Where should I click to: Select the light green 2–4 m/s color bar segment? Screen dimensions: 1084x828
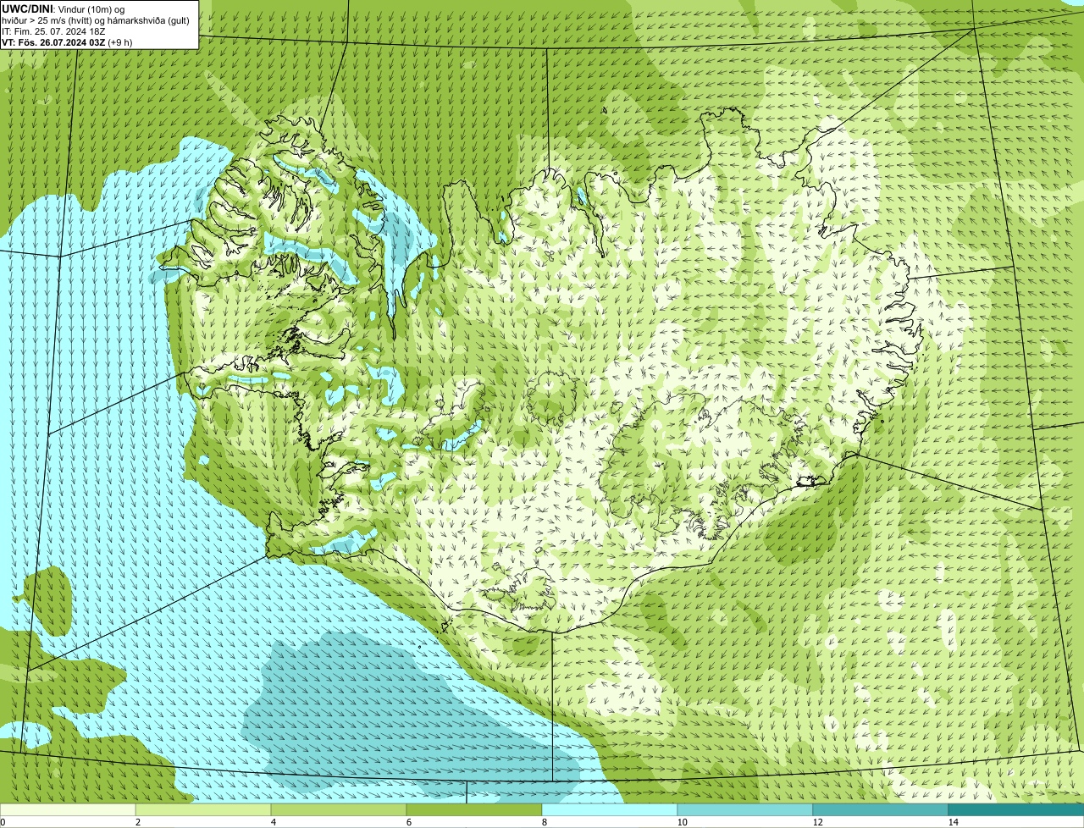pos(203,810)
